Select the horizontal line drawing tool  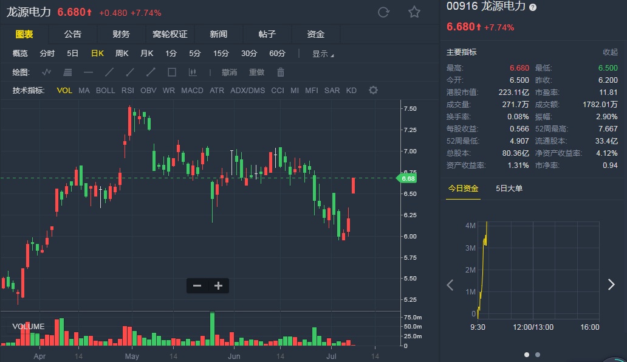pyautogui.click(x=88, y=72)
